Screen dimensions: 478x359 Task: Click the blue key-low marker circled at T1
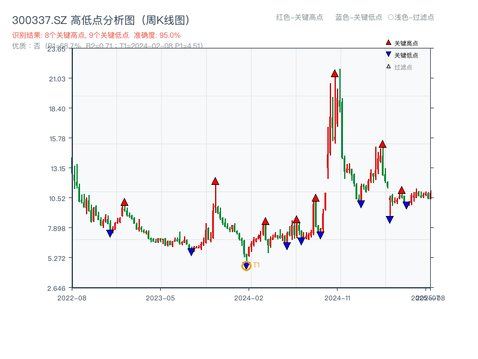(x=246, y=264)
